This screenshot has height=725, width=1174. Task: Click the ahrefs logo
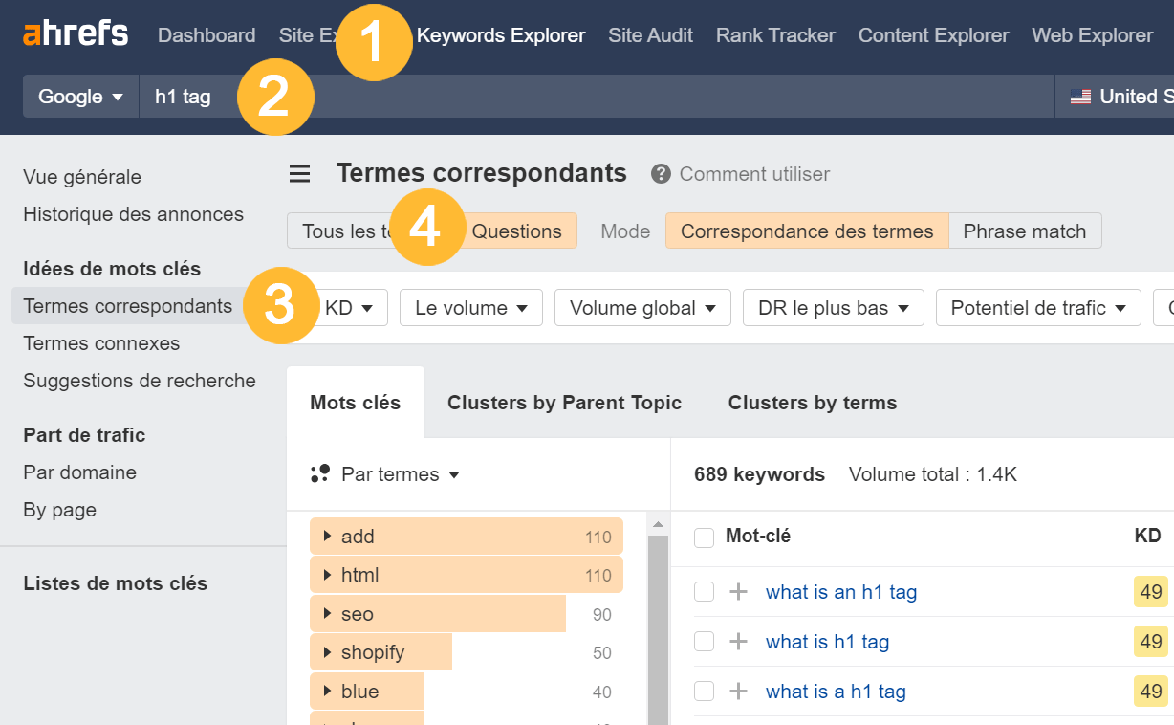coord(75,33)
